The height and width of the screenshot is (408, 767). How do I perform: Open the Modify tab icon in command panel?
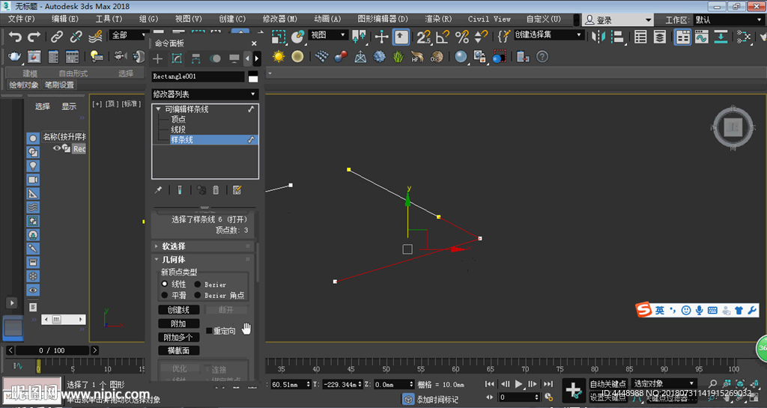coord(177,59)
